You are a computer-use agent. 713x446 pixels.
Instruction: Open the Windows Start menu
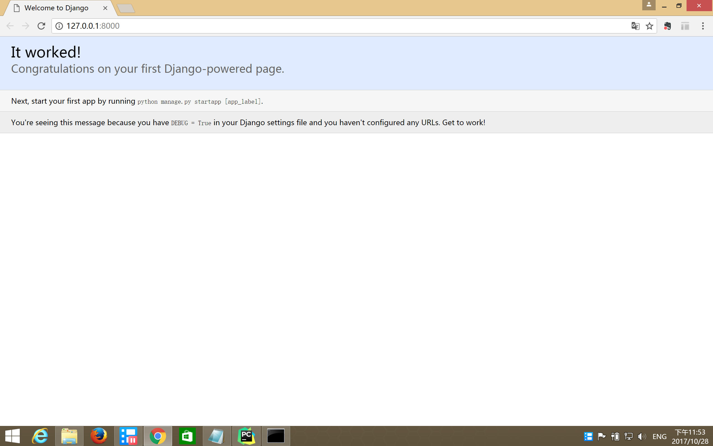point(13,436)
